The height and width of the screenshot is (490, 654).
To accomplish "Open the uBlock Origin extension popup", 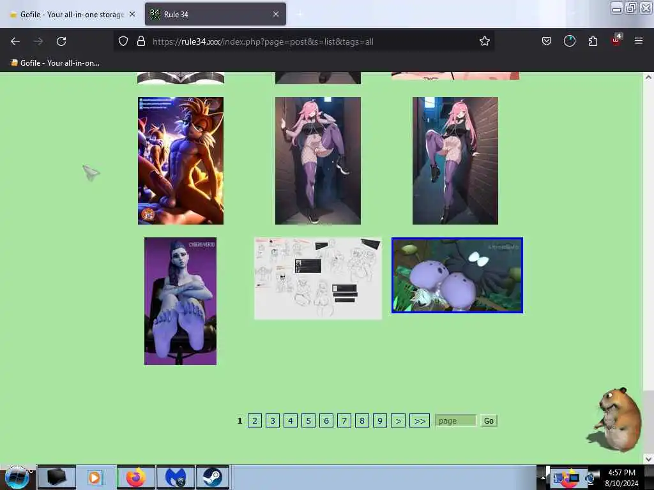I will click(616, 40).
